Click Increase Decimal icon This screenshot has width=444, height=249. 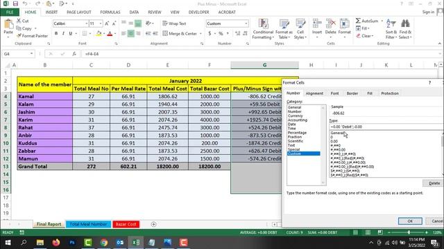point(237,33)
